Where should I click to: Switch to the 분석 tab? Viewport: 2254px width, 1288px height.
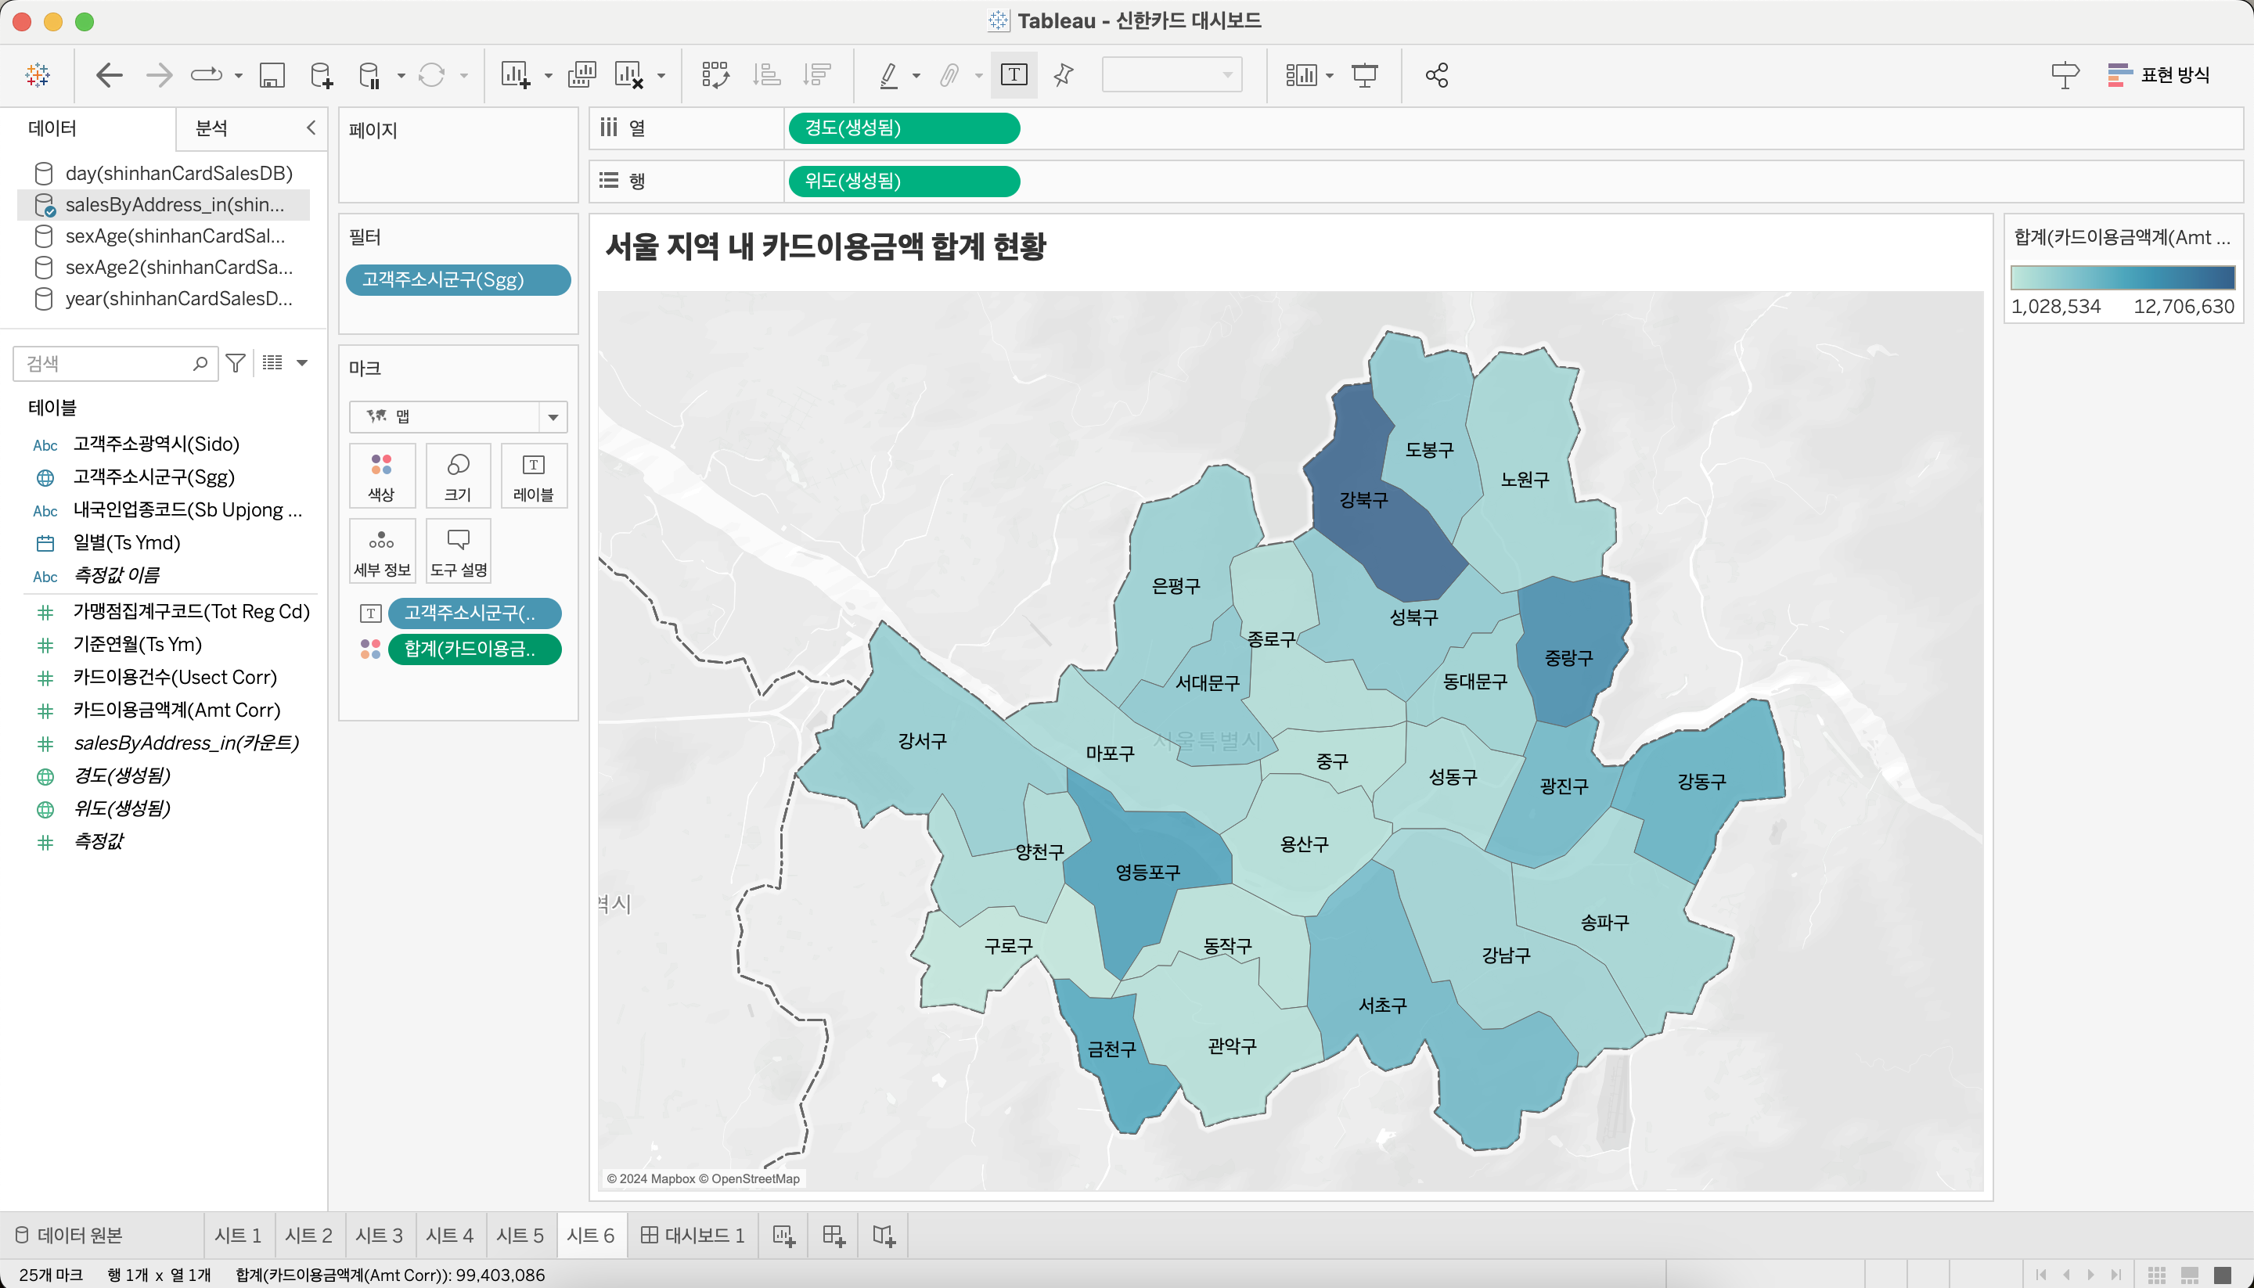tap(211, 128)
